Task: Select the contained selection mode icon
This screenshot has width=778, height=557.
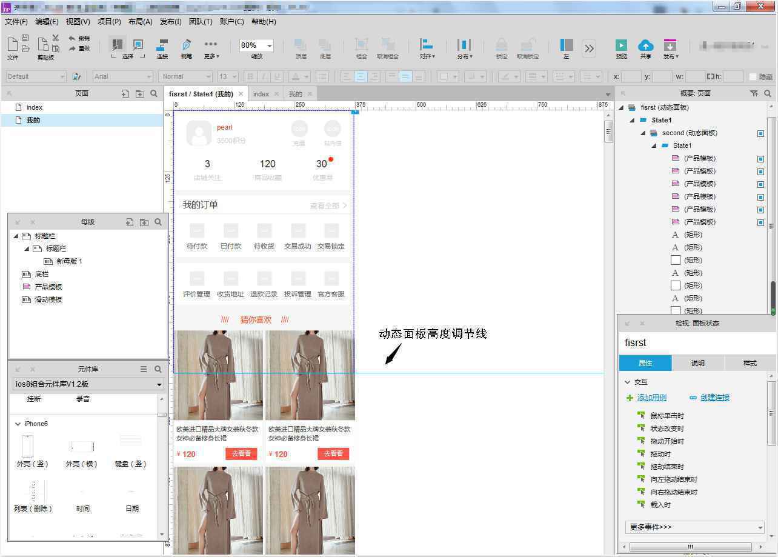Action: pos(138,45)
